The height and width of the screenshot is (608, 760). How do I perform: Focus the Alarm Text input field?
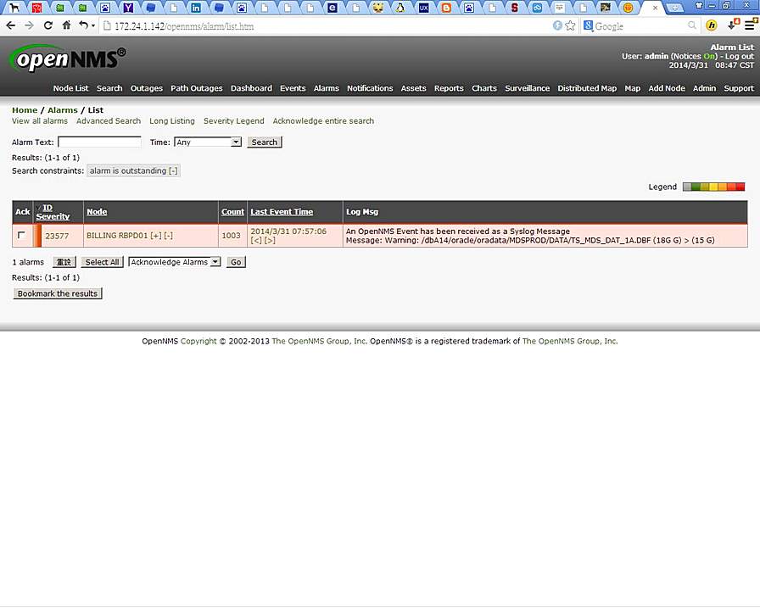tap(99, 142)
